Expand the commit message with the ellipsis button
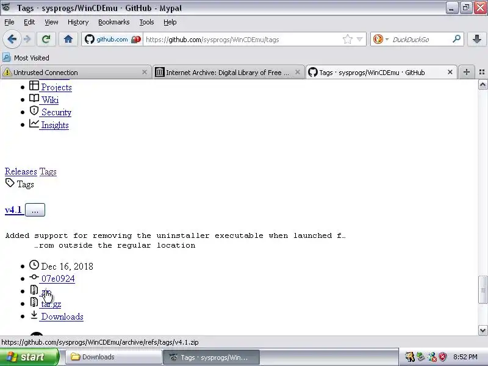The width and height of the screenshot is (488, 366). point(35,210)
